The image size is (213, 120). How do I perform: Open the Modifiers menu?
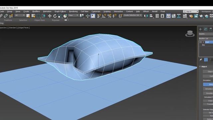tap(36, 11)
